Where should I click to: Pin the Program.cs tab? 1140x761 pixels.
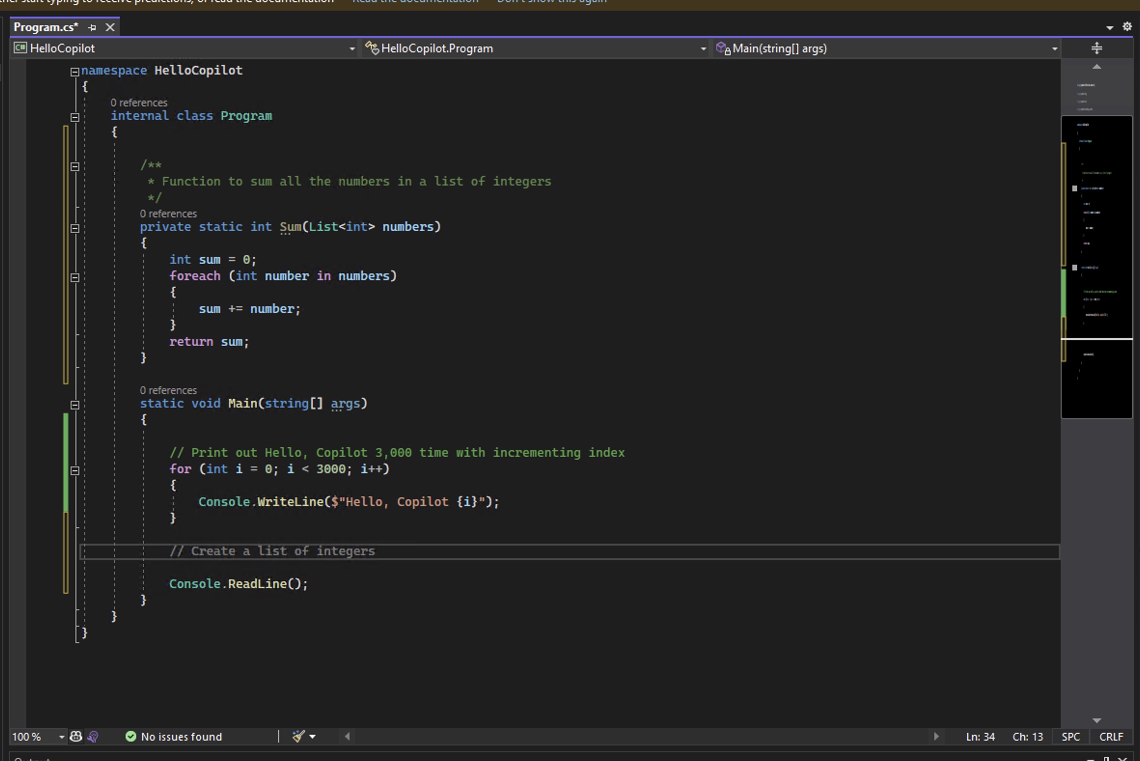92,28
